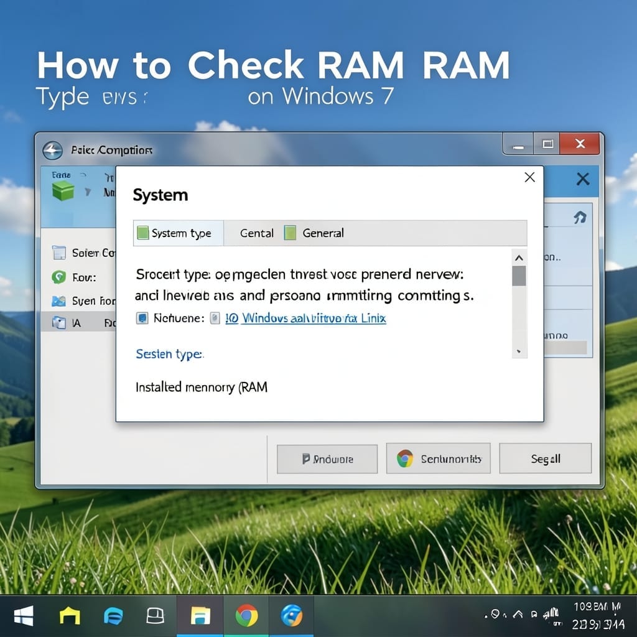Click the curved arrow icon in right panel

click(x=580, y=217)
